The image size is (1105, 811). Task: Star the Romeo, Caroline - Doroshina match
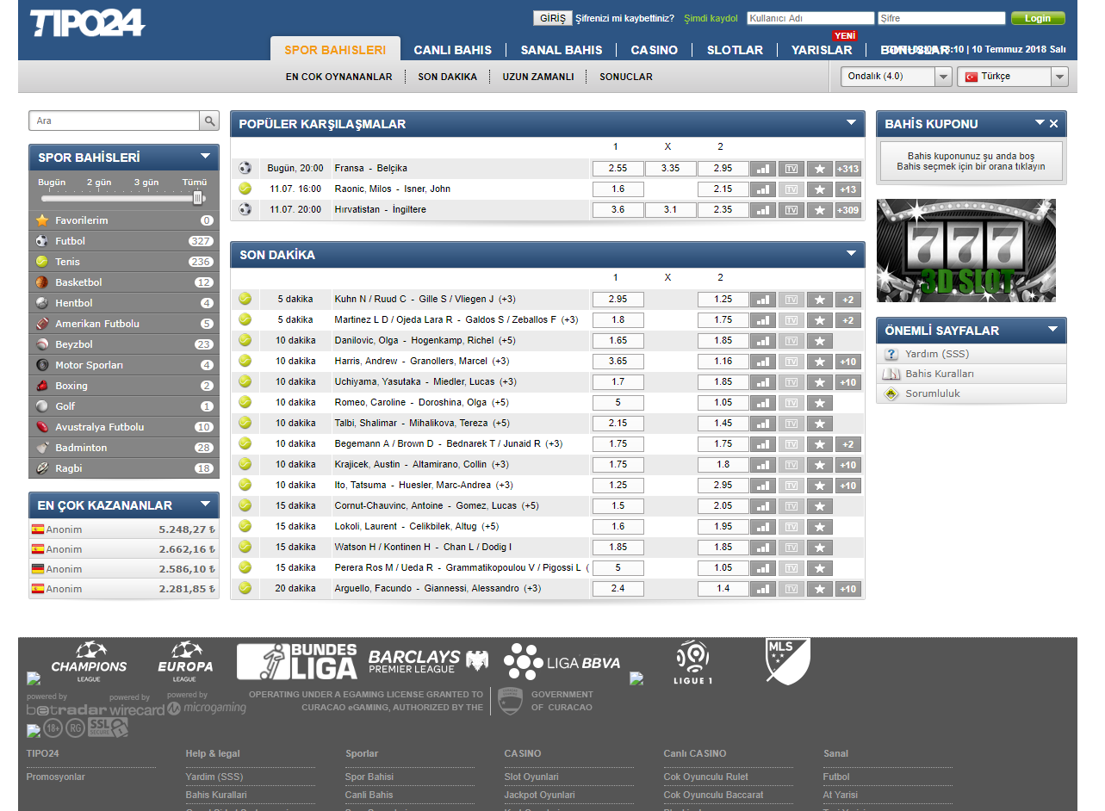pos(820,403)
